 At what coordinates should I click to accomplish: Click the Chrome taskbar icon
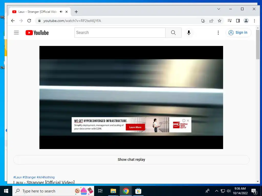(x=126, y=191)
